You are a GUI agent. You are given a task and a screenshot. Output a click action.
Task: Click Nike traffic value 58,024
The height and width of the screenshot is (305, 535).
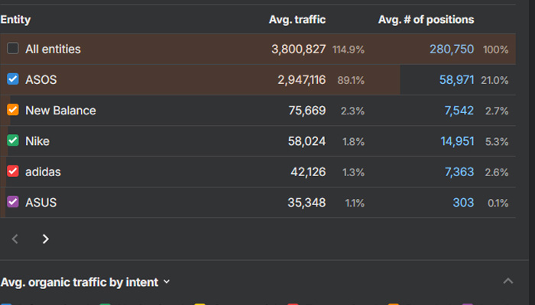tap(306, 141)
